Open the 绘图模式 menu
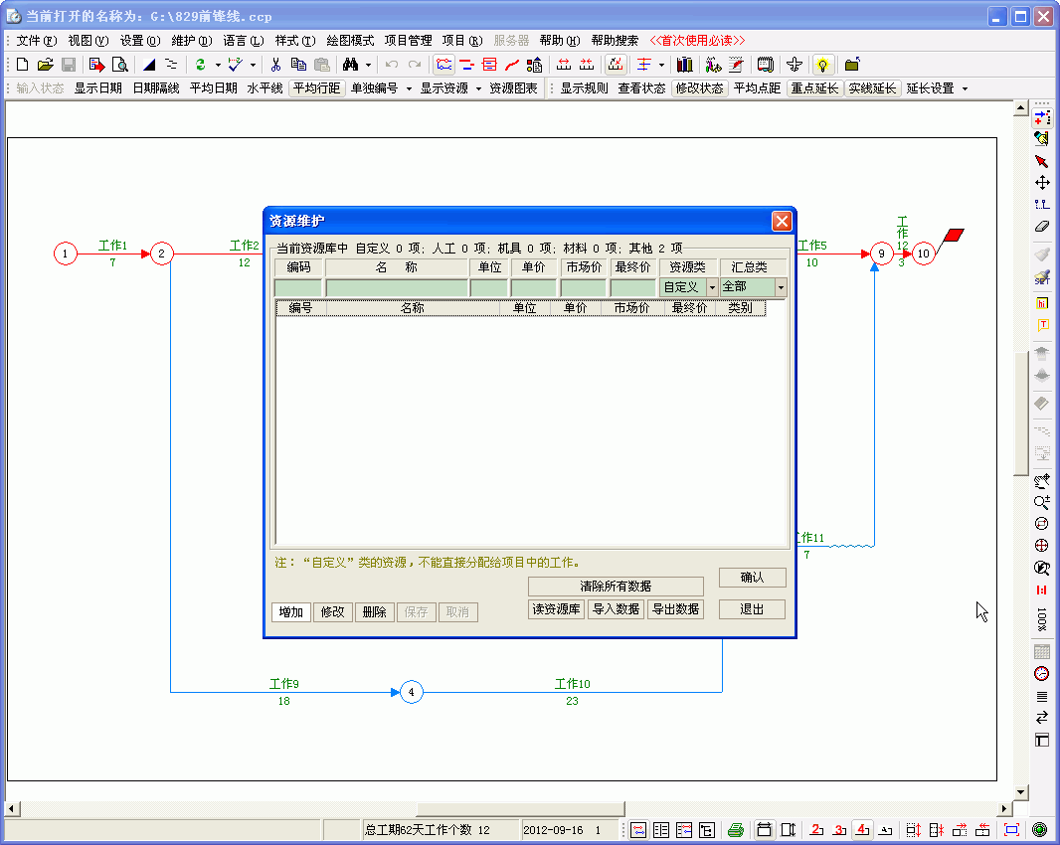This screenshot has width=1060, height=845. click(x=350, y=41)
